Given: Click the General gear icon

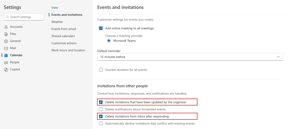Looking at the screenshot, I should pyautogui.click(x=6, y=41).
